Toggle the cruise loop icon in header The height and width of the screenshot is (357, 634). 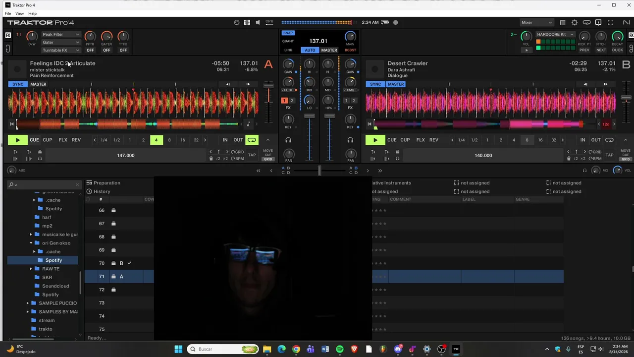586,22
